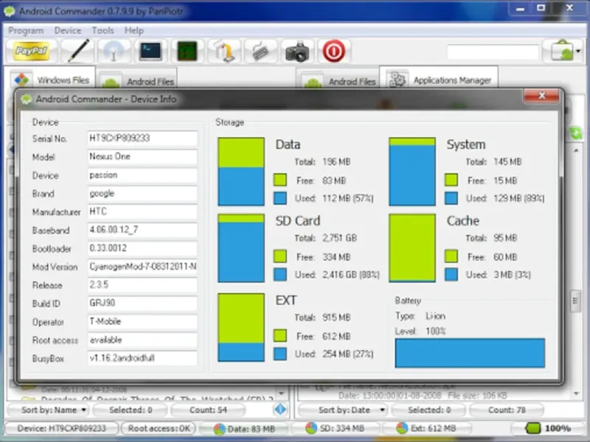Viewport: 590px width, 442px height.
Task: Click the Device field passion
Action: (x=142, y=175)
